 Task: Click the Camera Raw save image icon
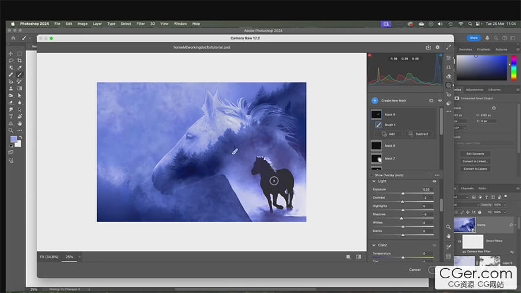428,47
